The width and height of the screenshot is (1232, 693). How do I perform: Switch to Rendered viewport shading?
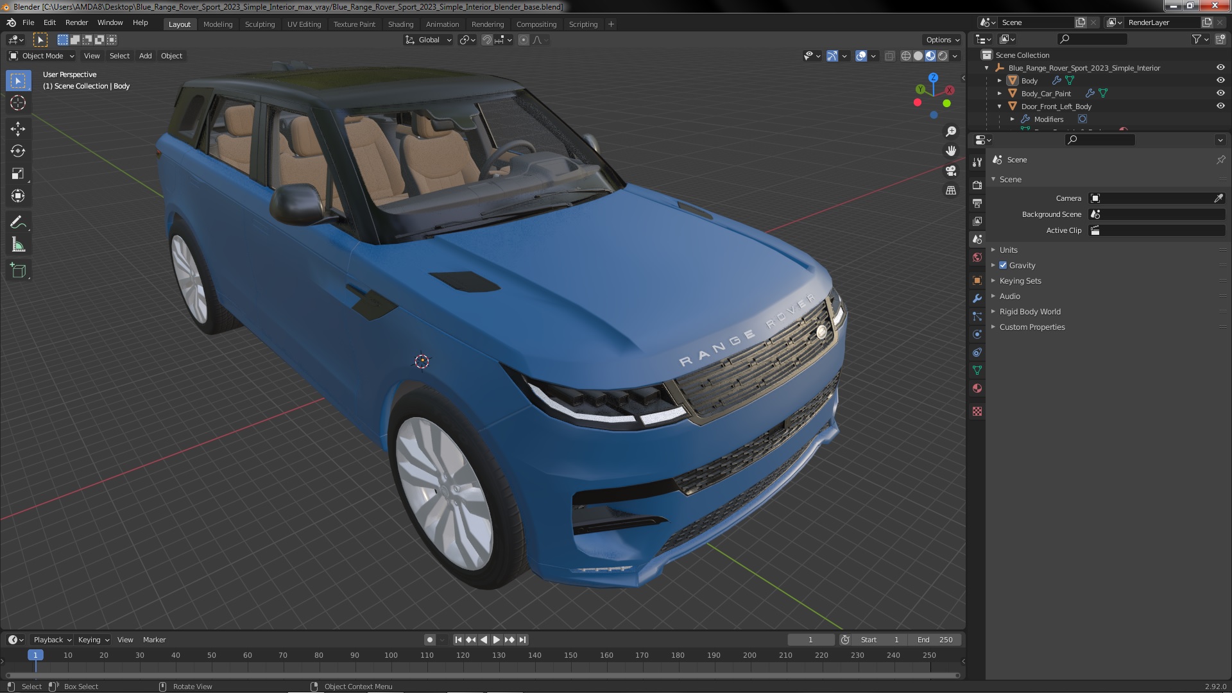[x=943, y=56]
